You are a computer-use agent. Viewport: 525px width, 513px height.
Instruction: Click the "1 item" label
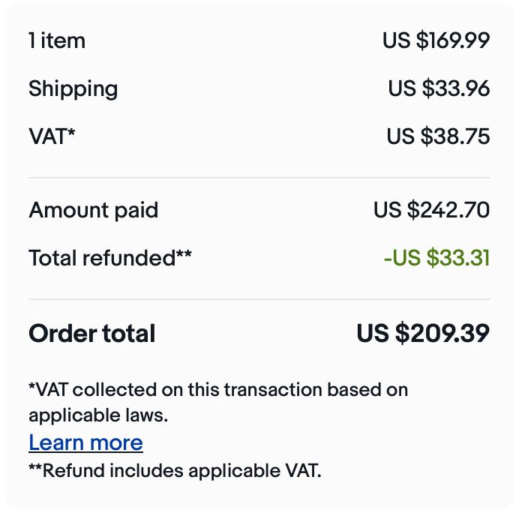(57, 40)
